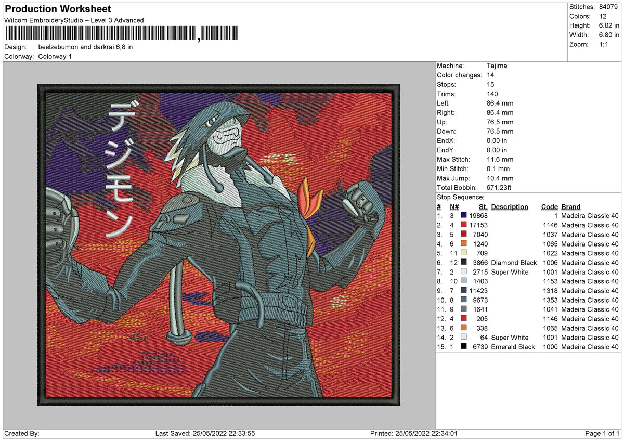Select the orange swatch in stop 4
This screenshot has height=441, width=624.
click(463, 244)
